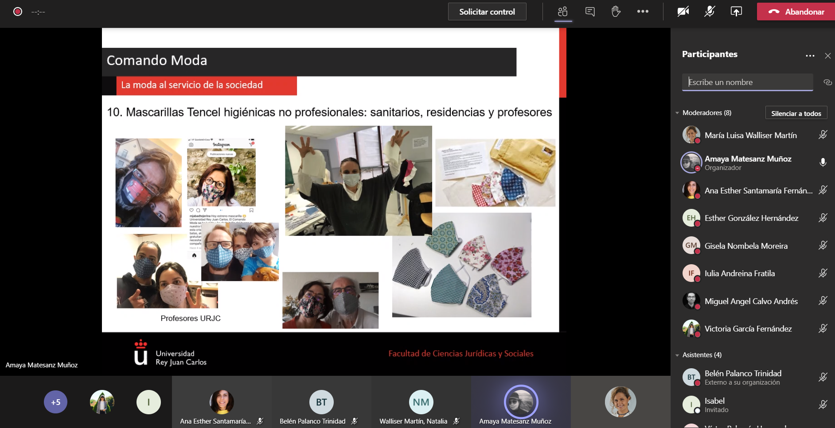835x428 pixels.
Task: Collapse the Asistentes (4) section
Action: pos(677,355)
